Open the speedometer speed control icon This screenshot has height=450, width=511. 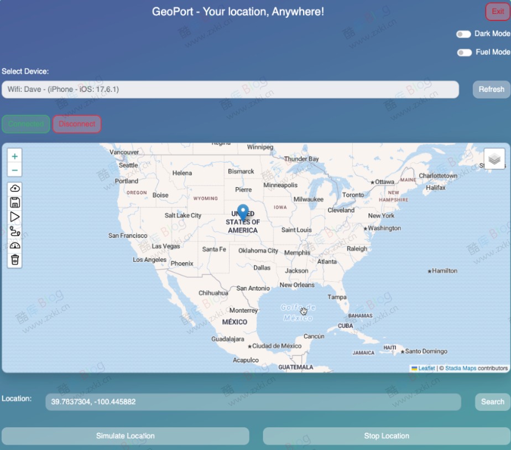coord(15,245)
